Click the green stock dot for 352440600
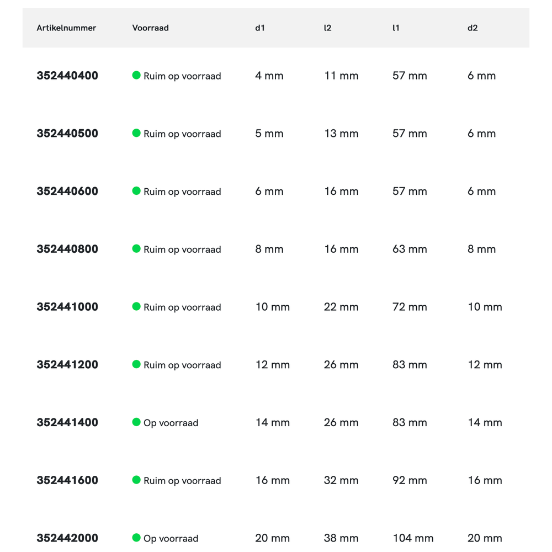The width and height of the screenshot is (552, 552). pos(136,191)
